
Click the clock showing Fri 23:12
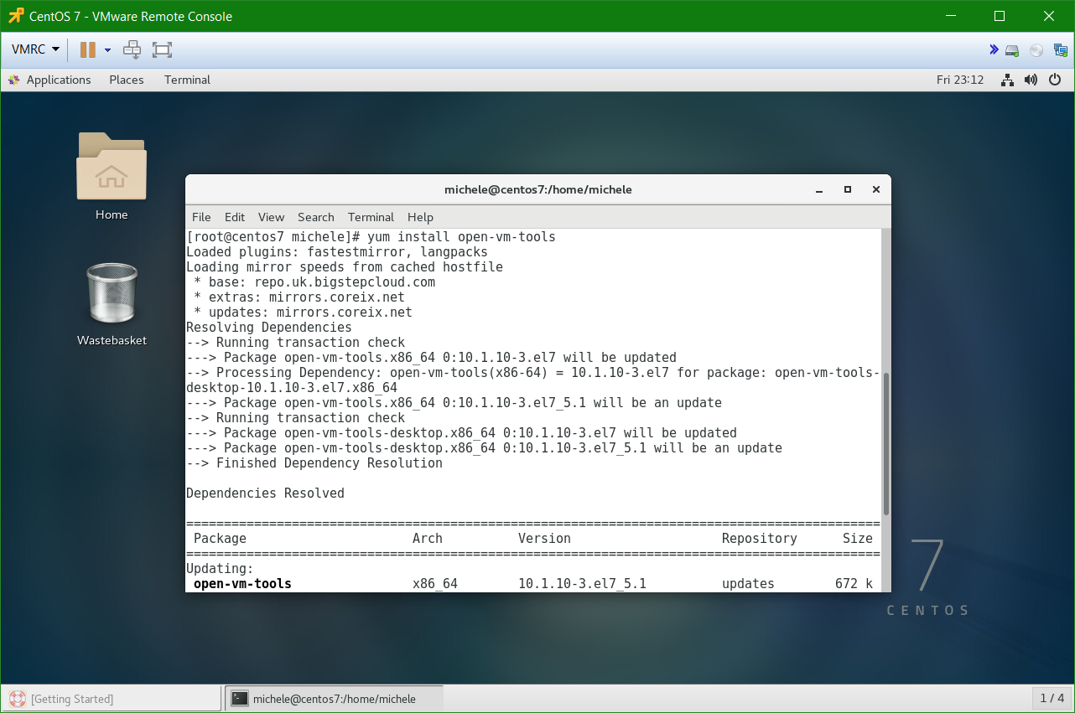tap(960, 80)
